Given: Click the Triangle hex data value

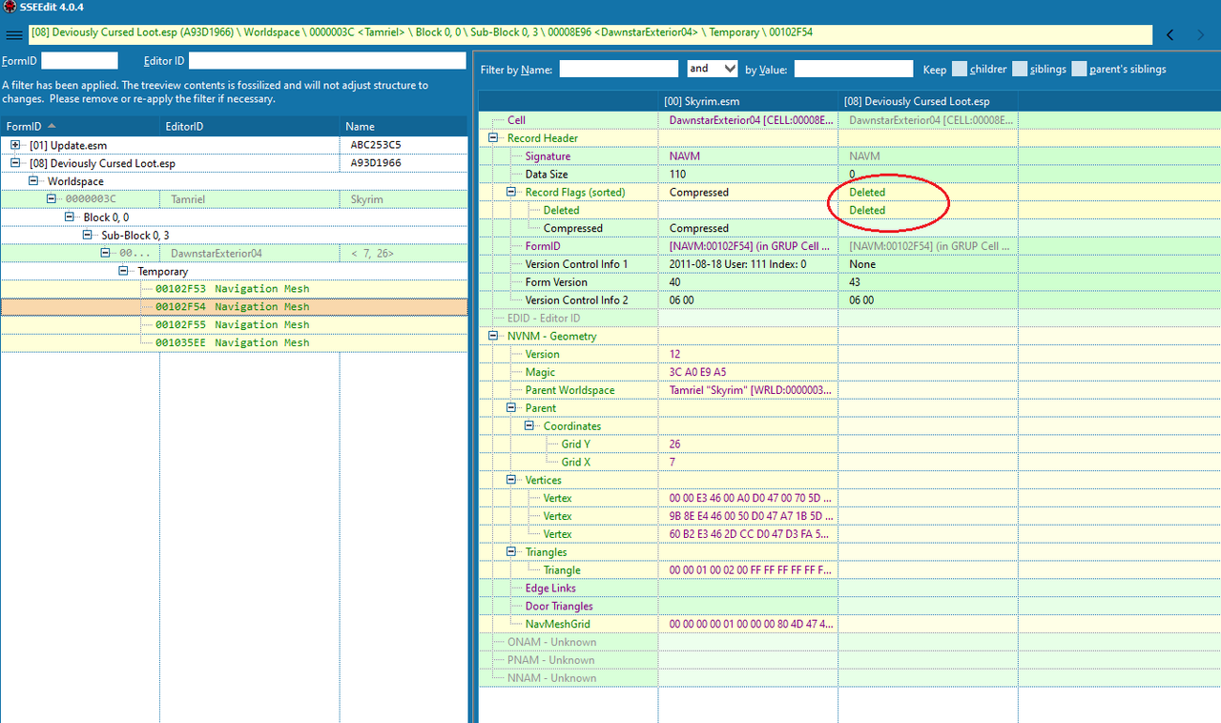Looking at the screenshot, I should (752, 570).
